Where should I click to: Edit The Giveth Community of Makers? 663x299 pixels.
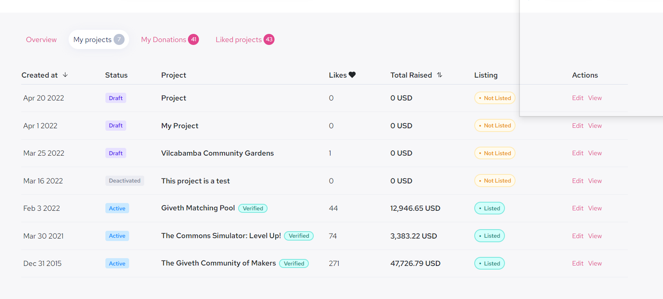pyautogui.click(x=578, y=263)
